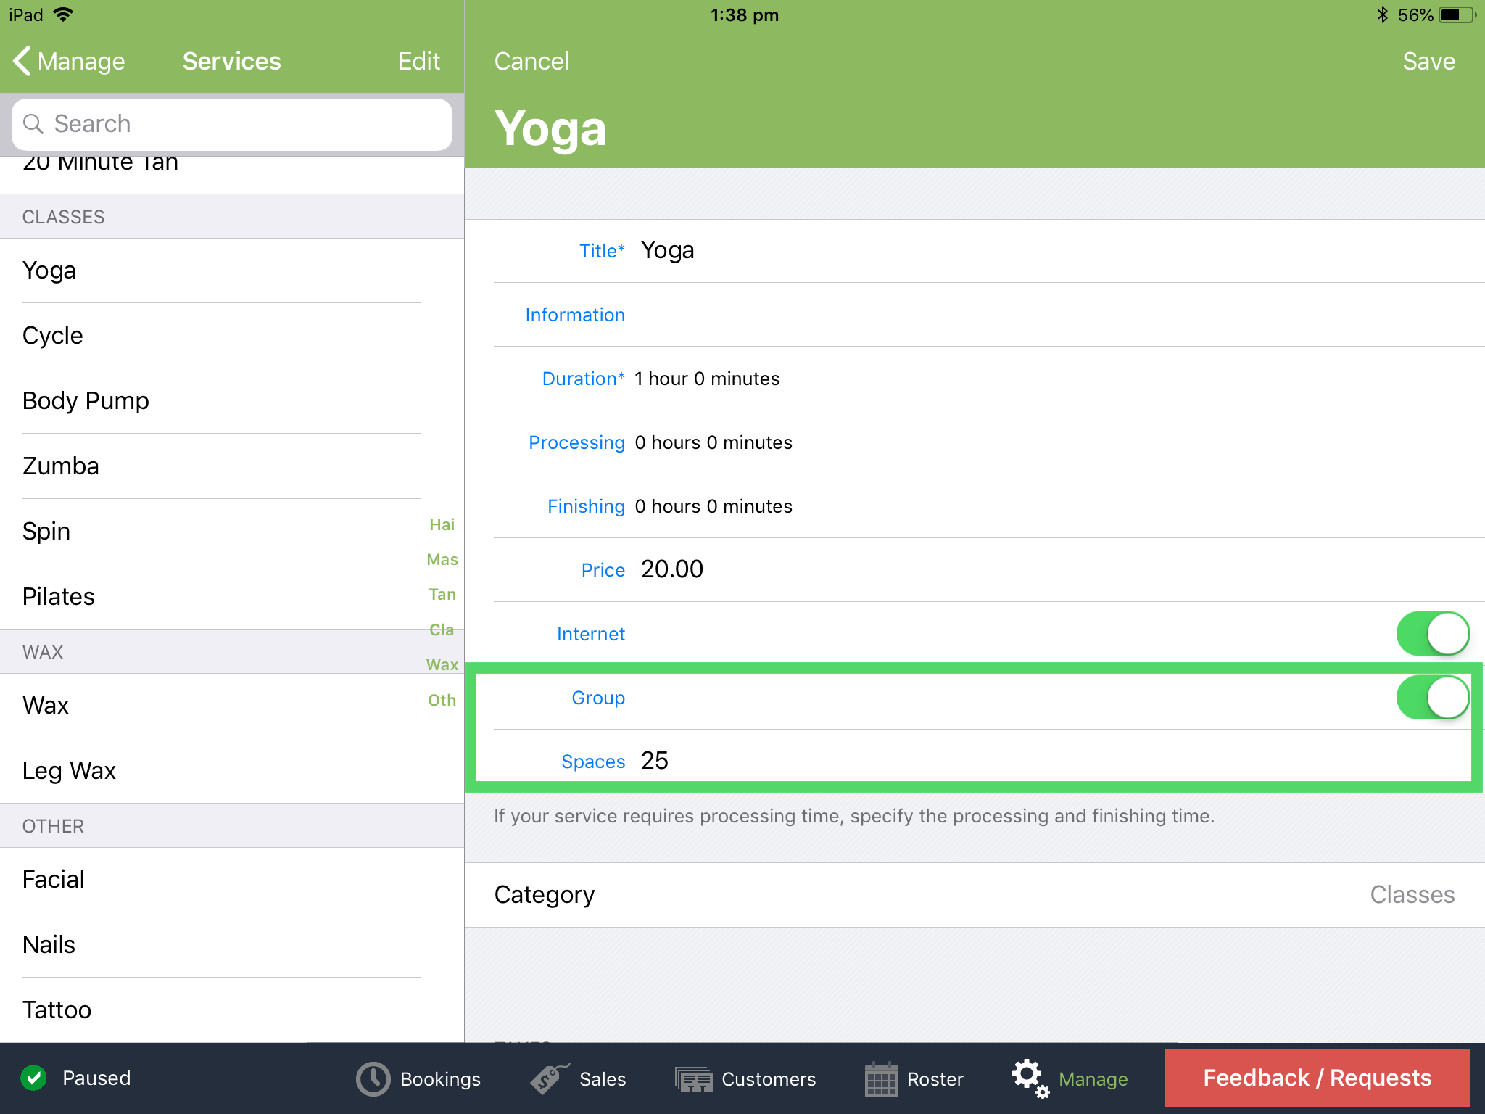Screen dimensions: 1485x1114
Task: Edit the Spaces value of 25
Action: pyautogui.click(x=655, y=761)
